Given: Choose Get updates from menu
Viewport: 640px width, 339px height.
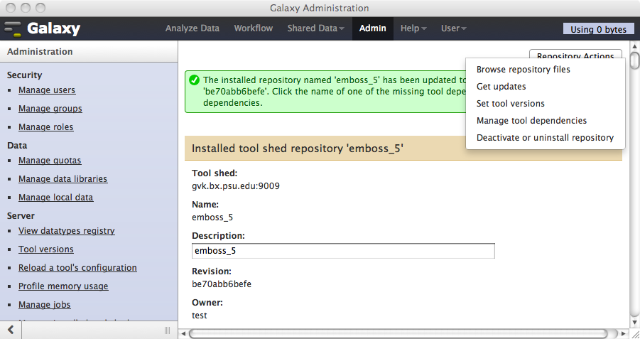Looking at the screenshot, I should [x=501, y=87].
